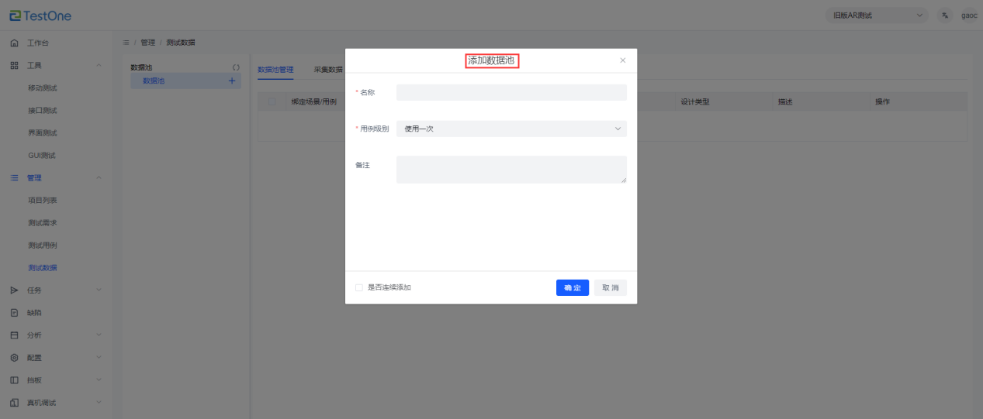The image size is (983, 419).
Task: Click the 工作台 home icon in sidebar
Action: 14,43
